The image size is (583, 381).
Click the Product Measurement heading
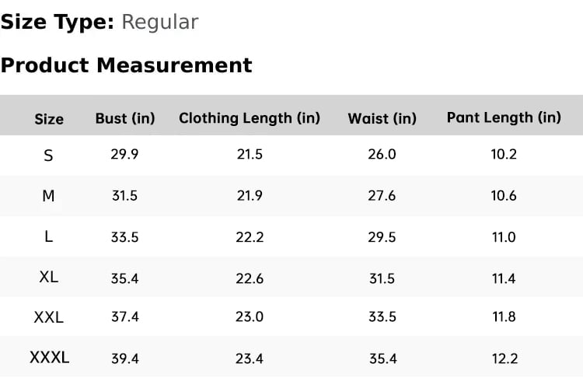(x=126, y=65)
